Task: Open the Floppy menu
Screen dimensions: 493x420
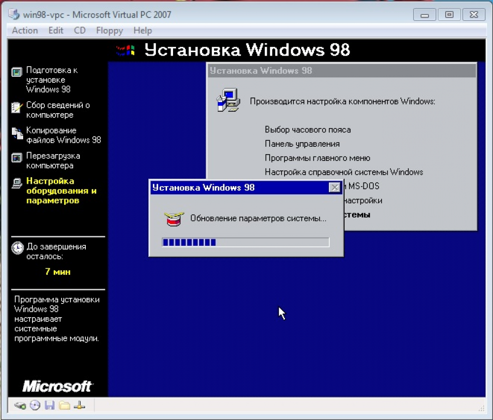Action: (x=109, y=31)
